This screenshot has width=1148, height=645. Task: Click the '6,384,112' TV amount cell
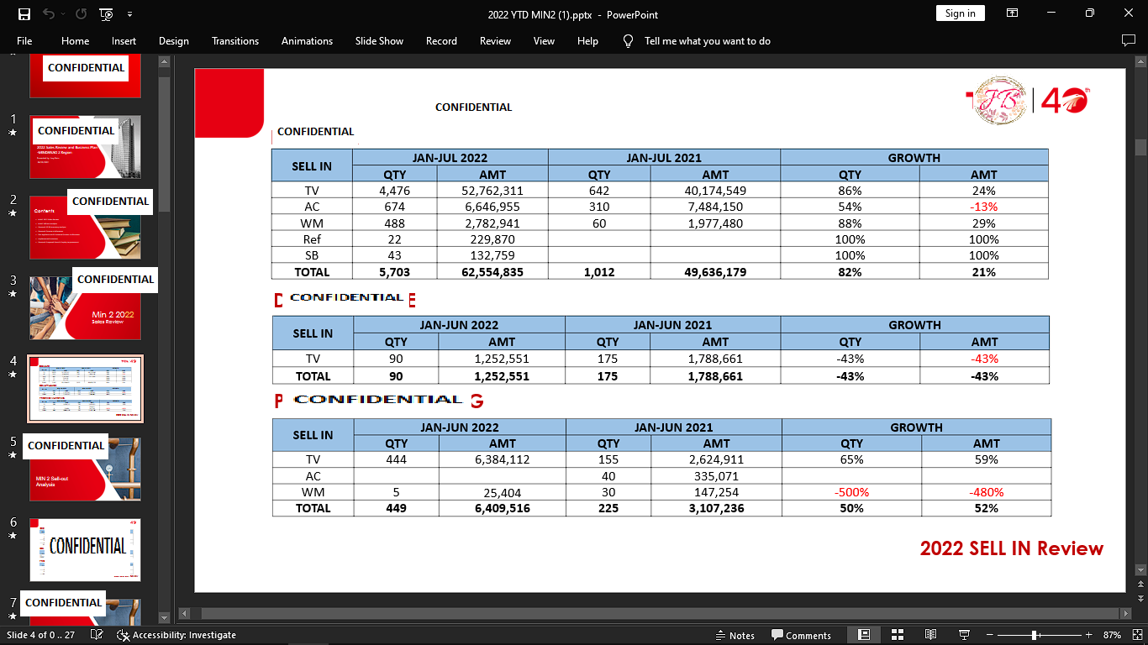[502, 459]
